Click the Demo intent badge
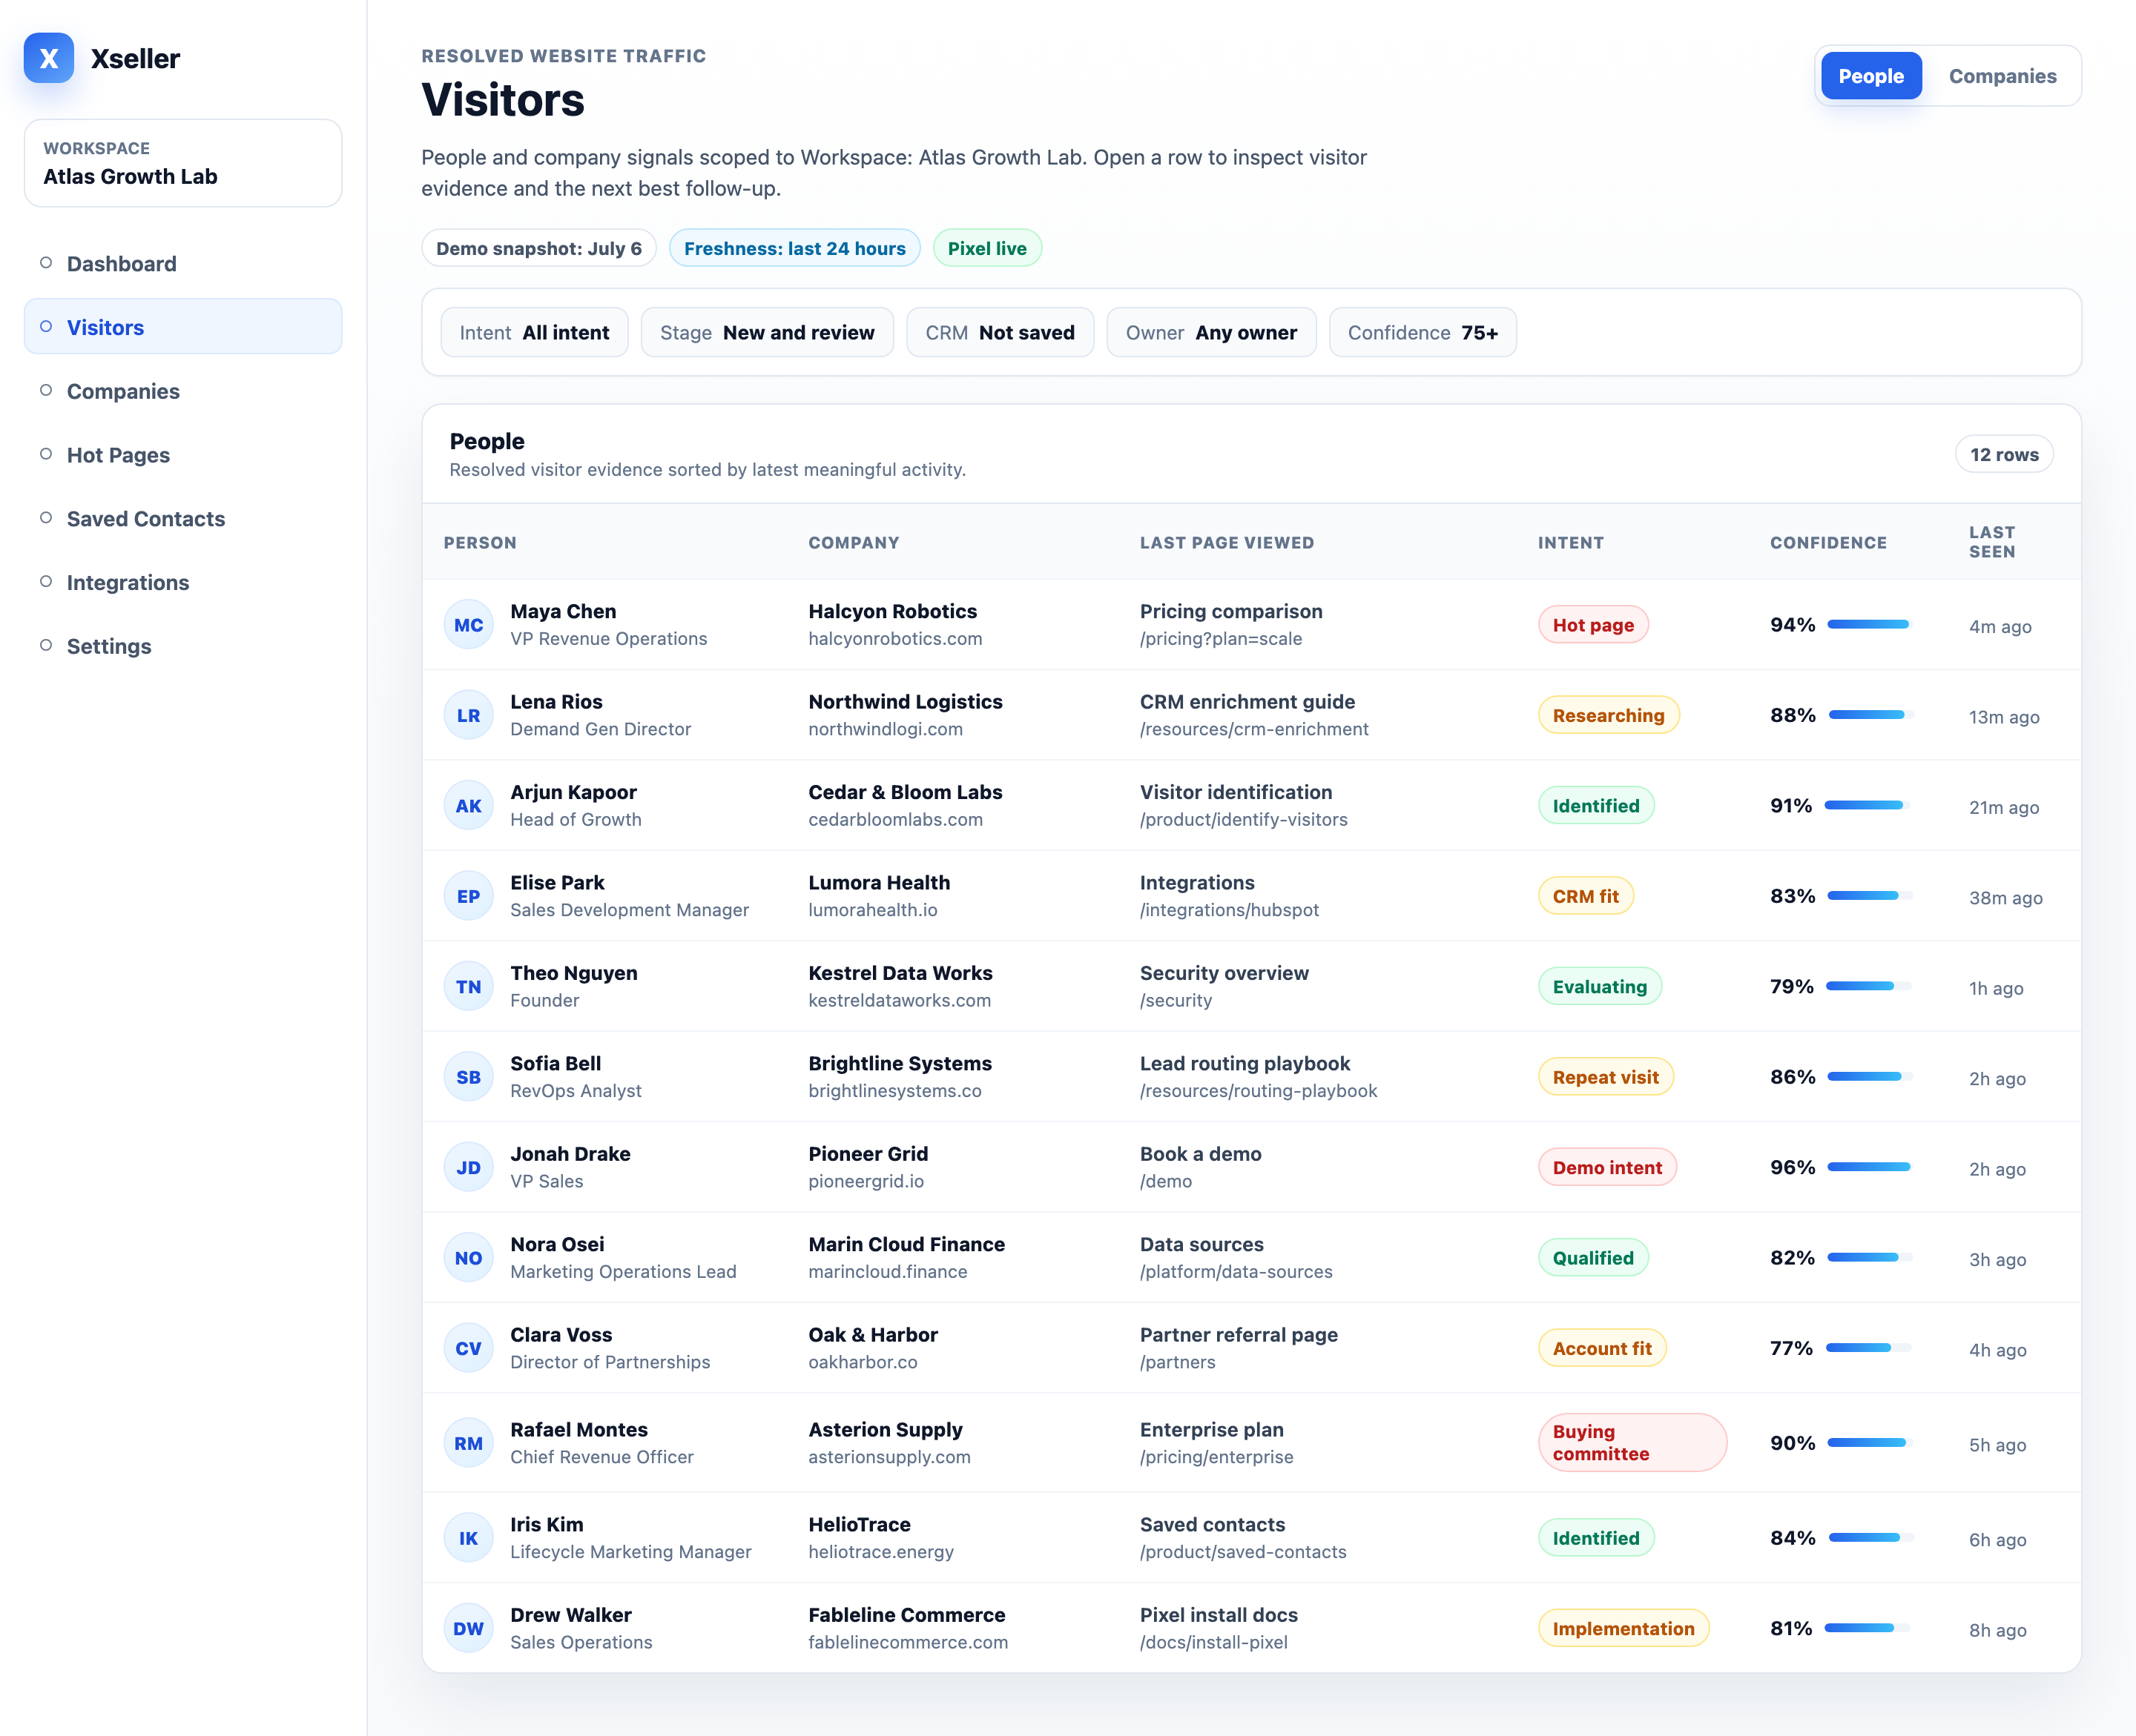This screenshot has height=1736, width=2136. click(x=1606, y=1168)
